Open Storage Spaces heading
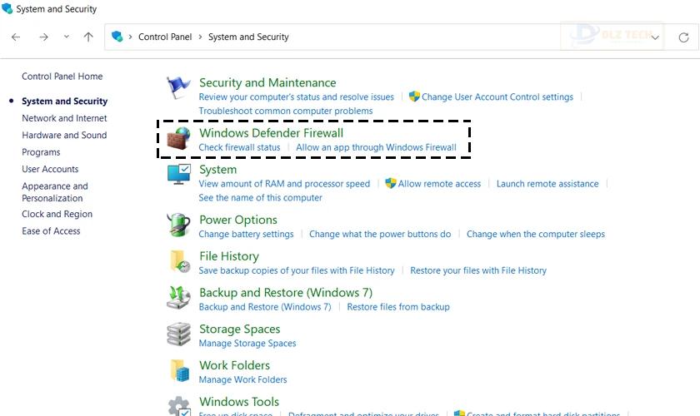700x416 pixels. click(240, 329)
